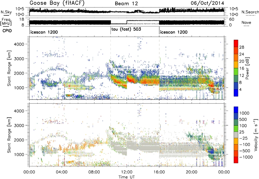This screenshot has width=259, height=179.
Task: Click the '08:00' time axis label
Action: point(94,172)
